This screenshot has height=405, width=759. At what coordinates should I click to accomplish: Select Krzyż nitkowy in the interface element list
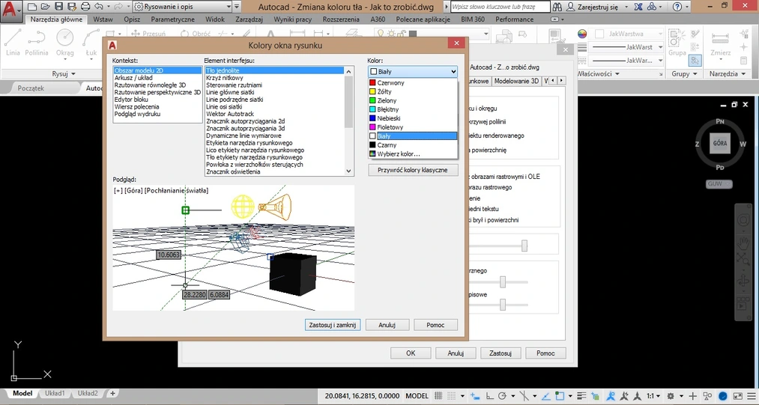[225, 78]
